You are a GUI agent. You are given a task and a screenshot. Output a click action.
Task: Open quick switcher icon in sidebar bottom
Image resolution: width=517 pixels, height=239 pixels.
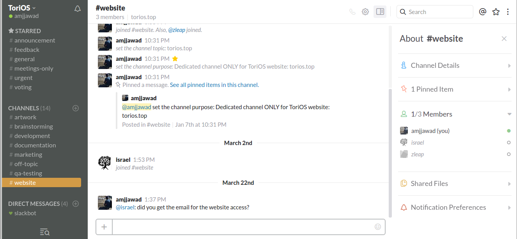(x=44, y=232)
